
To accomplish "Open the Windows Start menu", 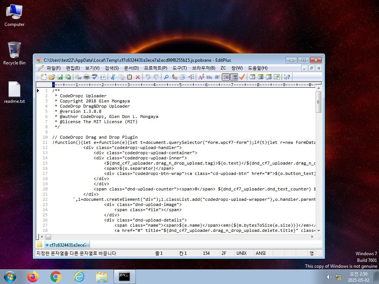I will [x=10, y=277].
